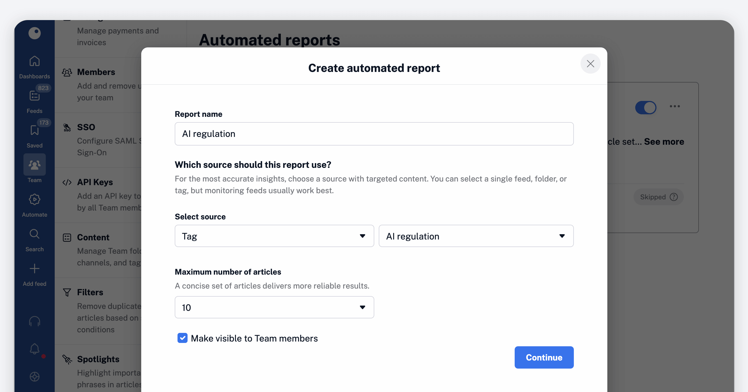Screen dimensions: 748x392
Task: Select the Team icon in sidebar
Action: [34, 165]
